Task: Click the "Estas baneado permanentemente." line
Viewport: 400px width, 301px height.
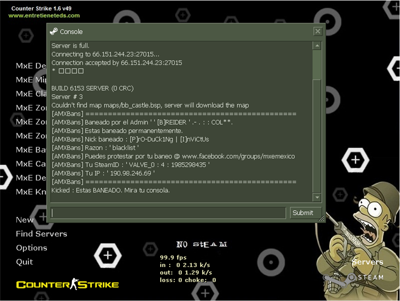Action: (x=117, y=131)
